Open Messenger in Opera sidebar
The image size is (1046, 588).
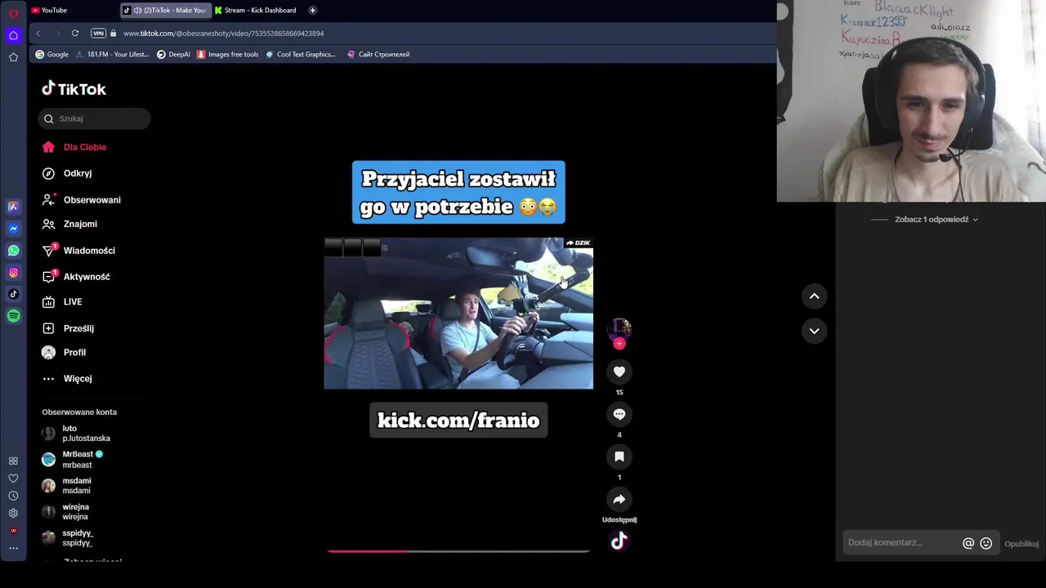[x=13, y=229]
